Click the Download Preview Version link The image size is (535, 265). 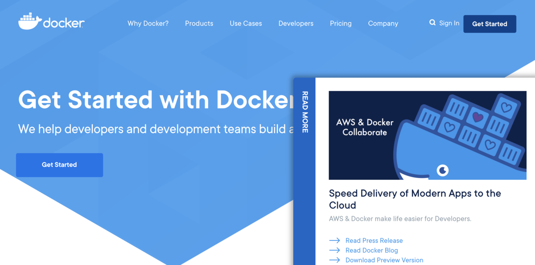tap(384, 260)
